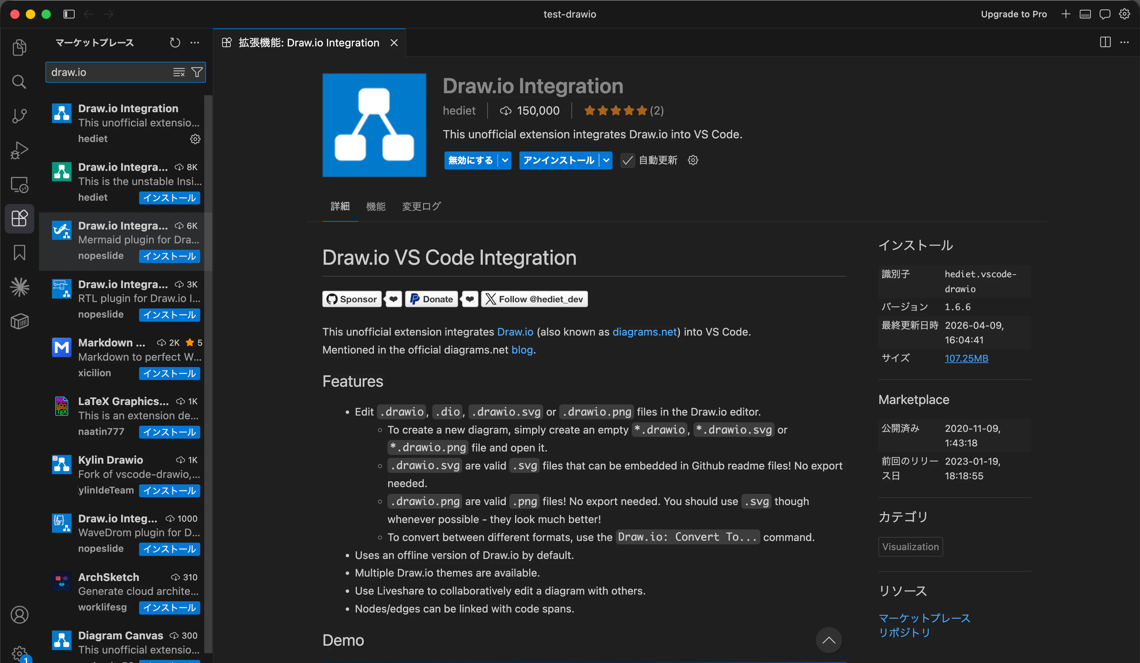
Task: Click the extension list scrollbar
Action: 208,374
